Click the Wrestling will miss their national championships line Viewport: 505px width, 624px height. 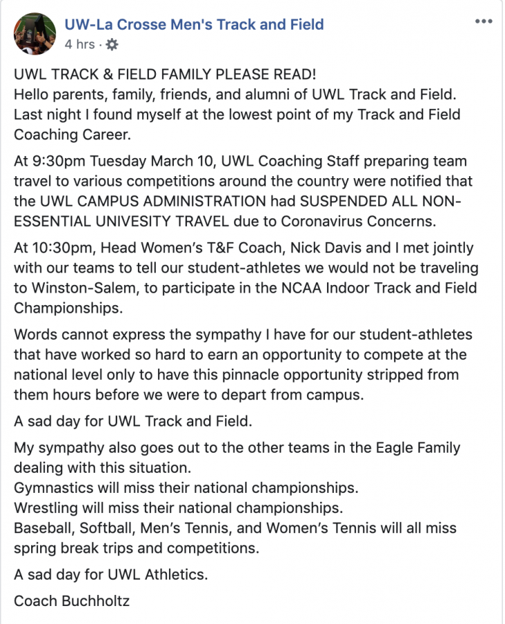click(x=178, y=508)
